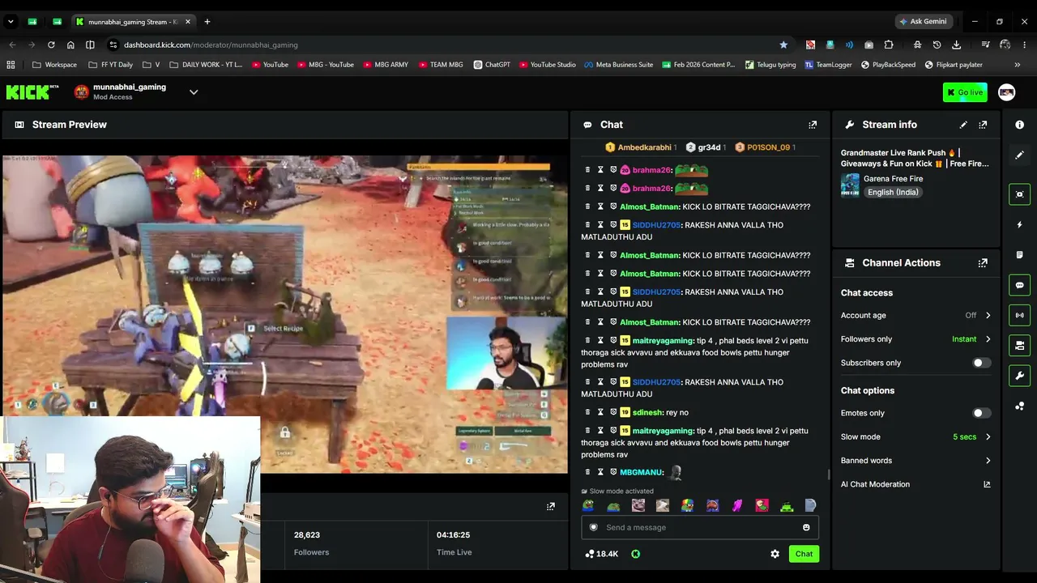The image size is (1037, 583).
Task: Click the 28,623 Followers stat
Action: (x=311, y=543)
